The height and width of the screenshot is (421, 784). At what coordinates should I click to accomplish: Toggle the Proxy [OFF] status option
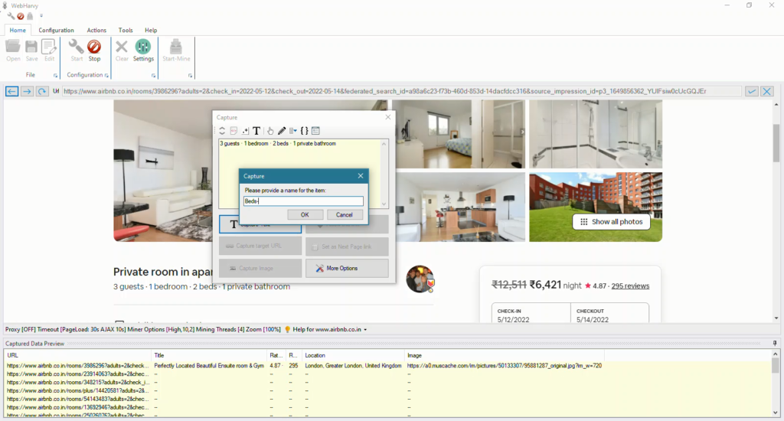[23, 329]
